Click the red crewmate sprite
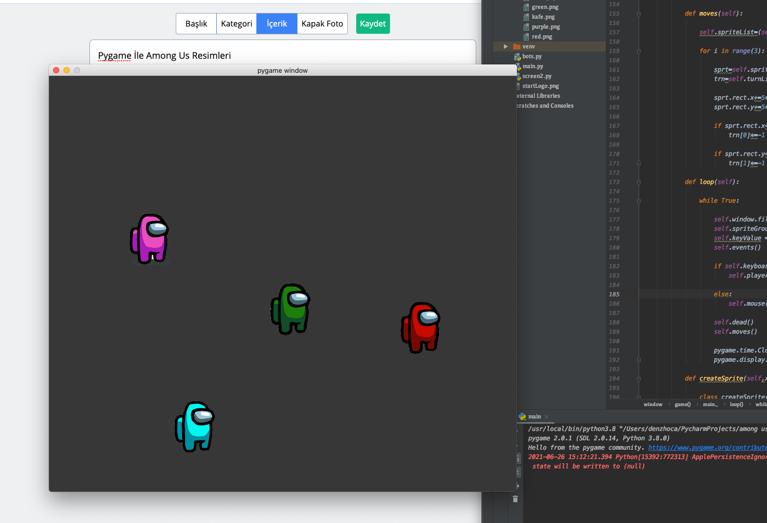Screen dimensions: 767x523 click(421, 328)
